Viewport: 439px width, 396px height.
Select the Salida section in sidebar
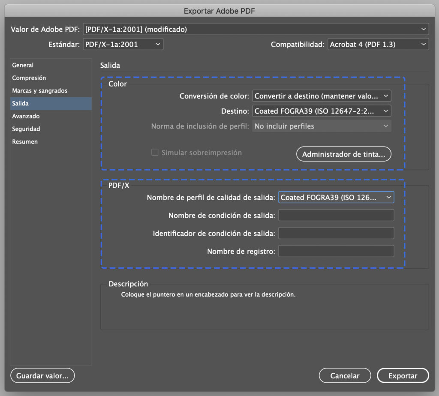[x=51, y=103]
